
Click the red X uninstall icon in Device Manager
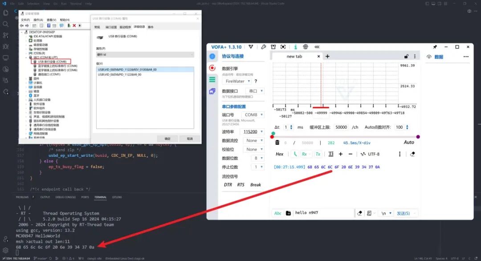pos(74,26)
